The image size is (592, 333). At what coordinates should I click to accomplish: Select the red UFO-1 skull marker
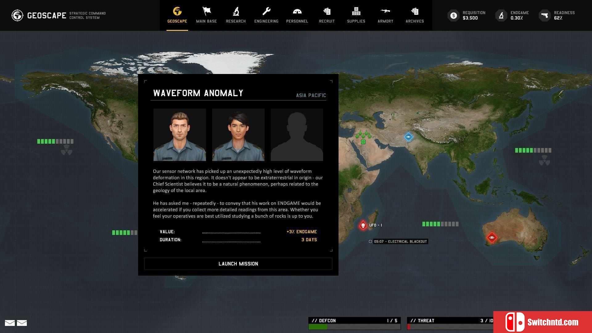click(363, 225)
